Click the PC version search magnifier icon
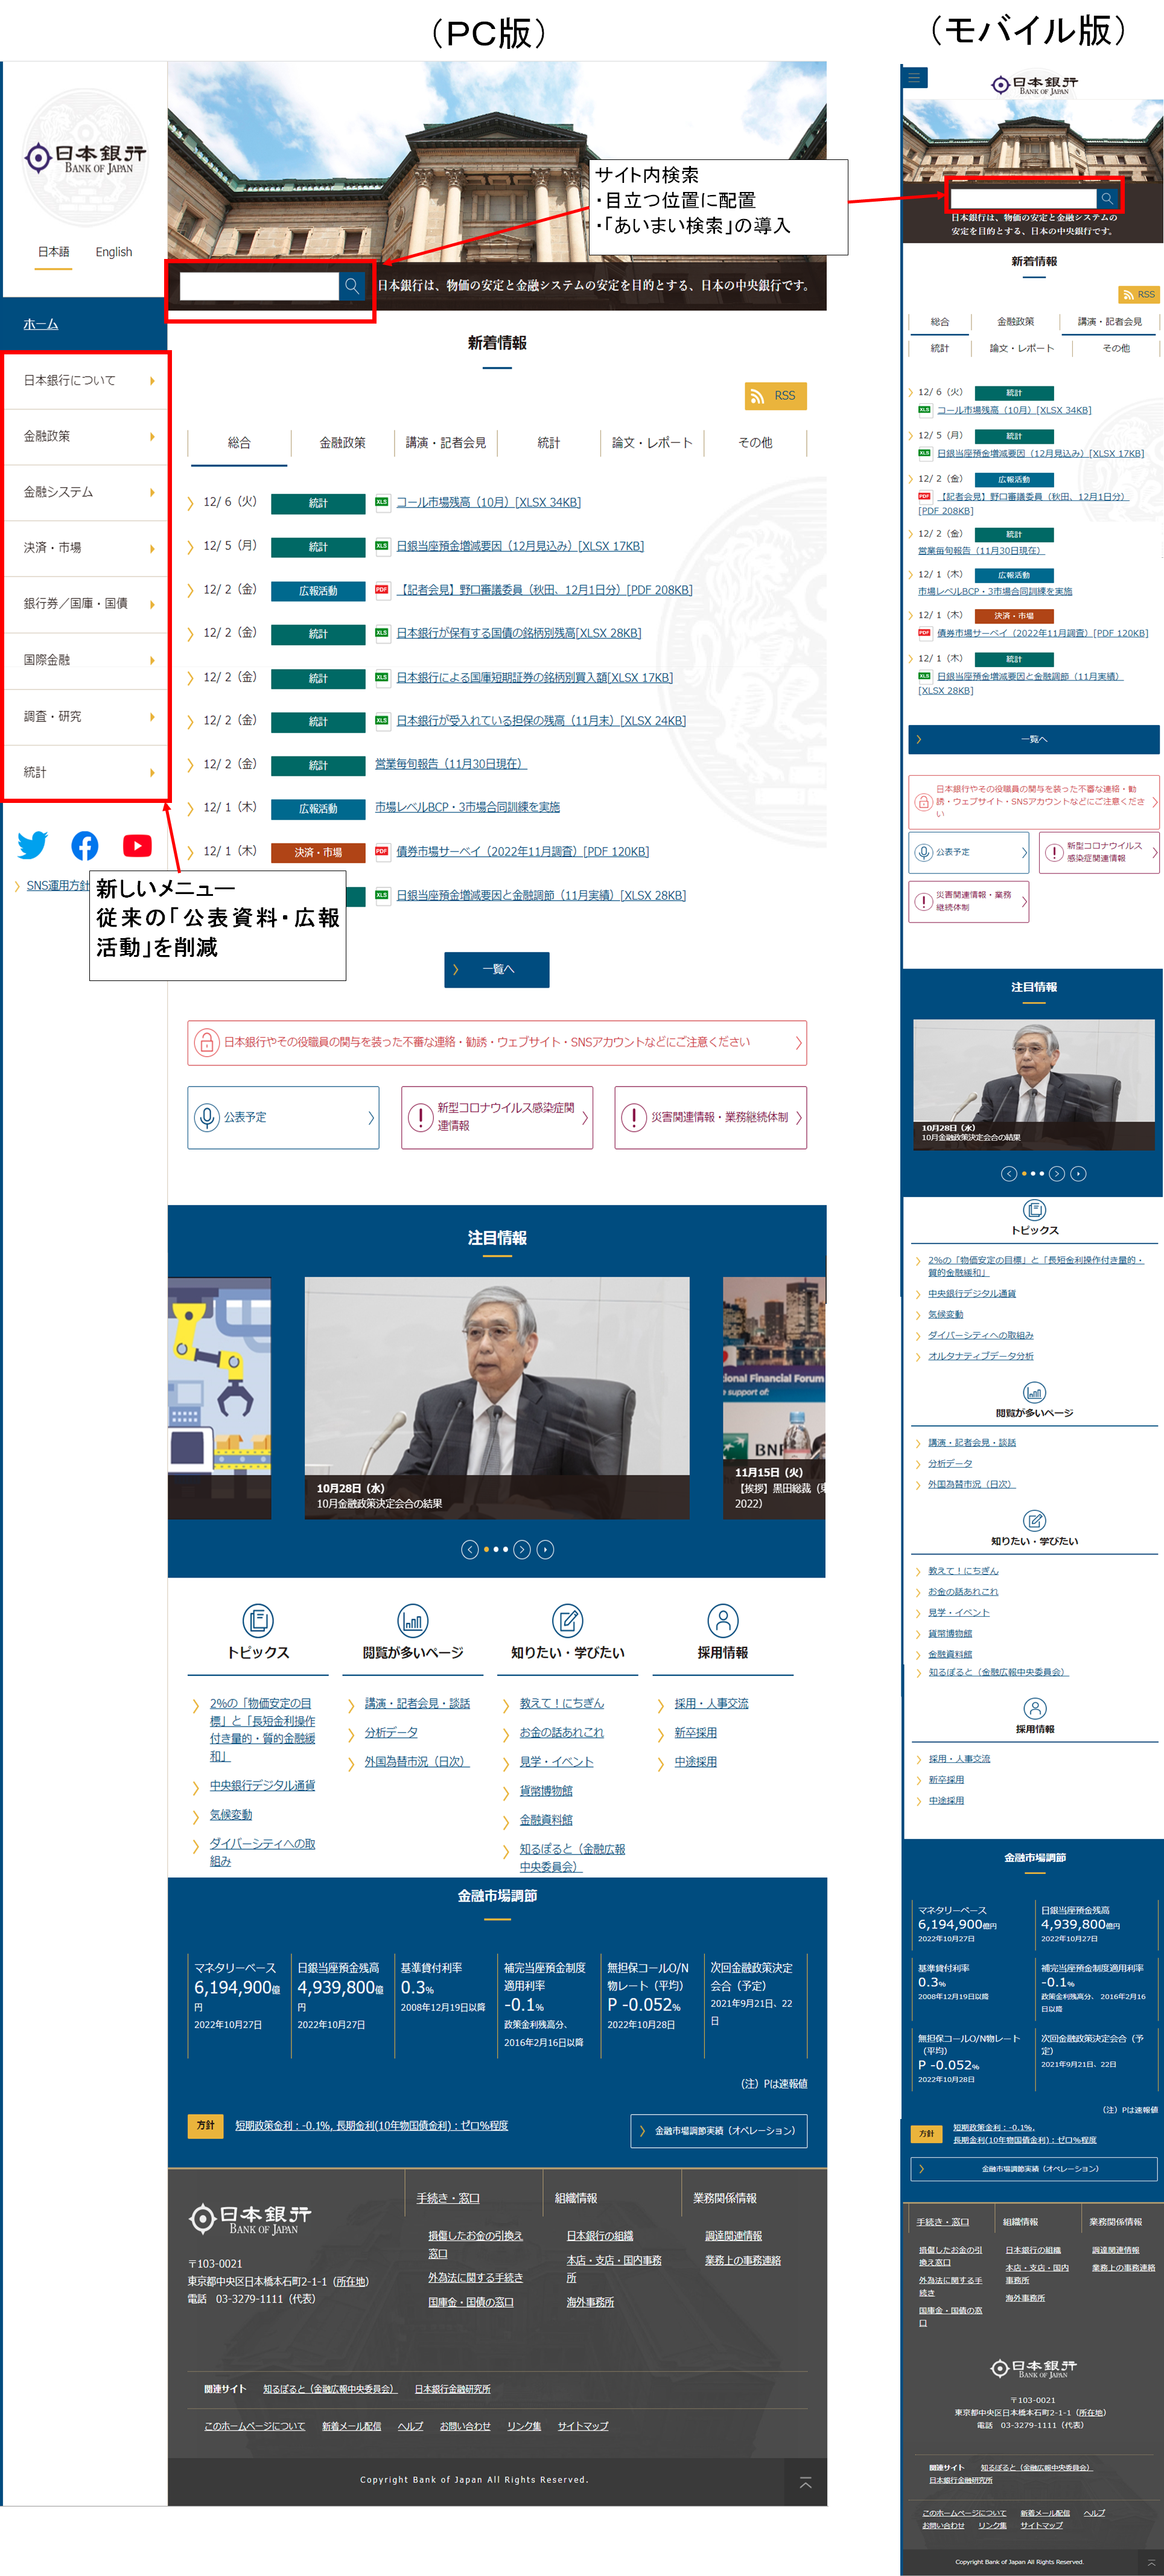1164x2576 pixels. point(352,286)
